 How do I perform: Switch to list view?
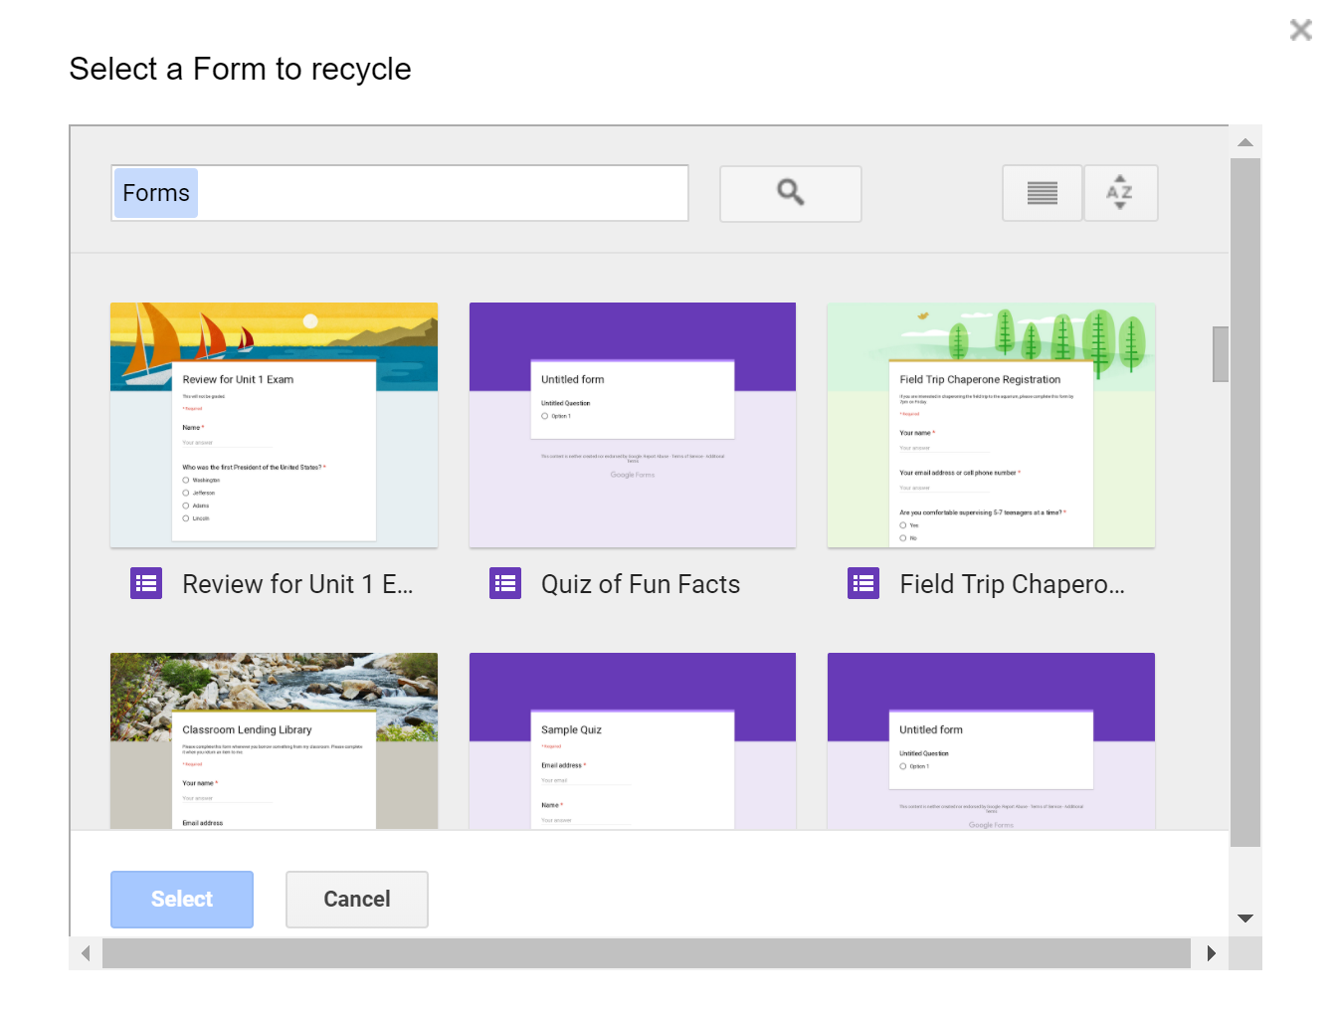(1042, 193)
